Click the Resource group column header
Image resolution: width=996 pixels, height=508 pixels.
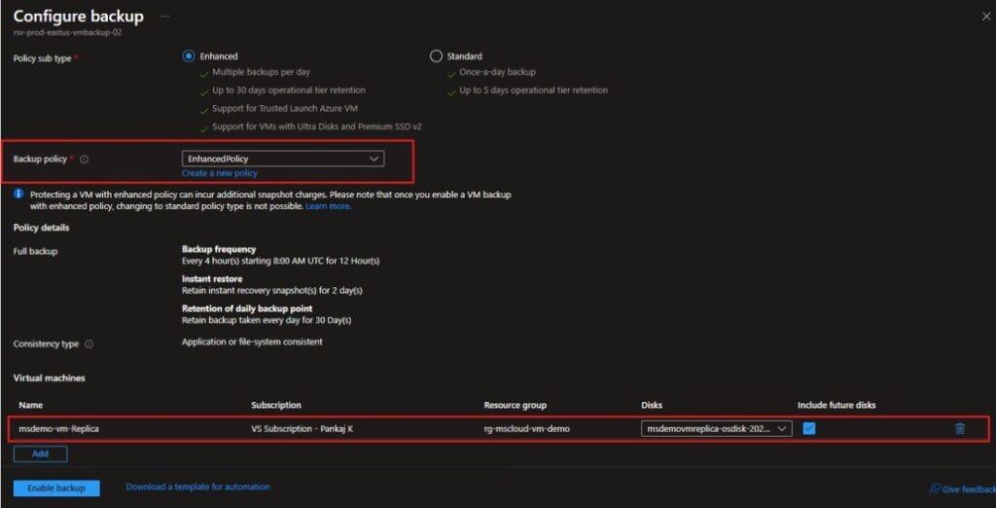[x=516, y=405]
